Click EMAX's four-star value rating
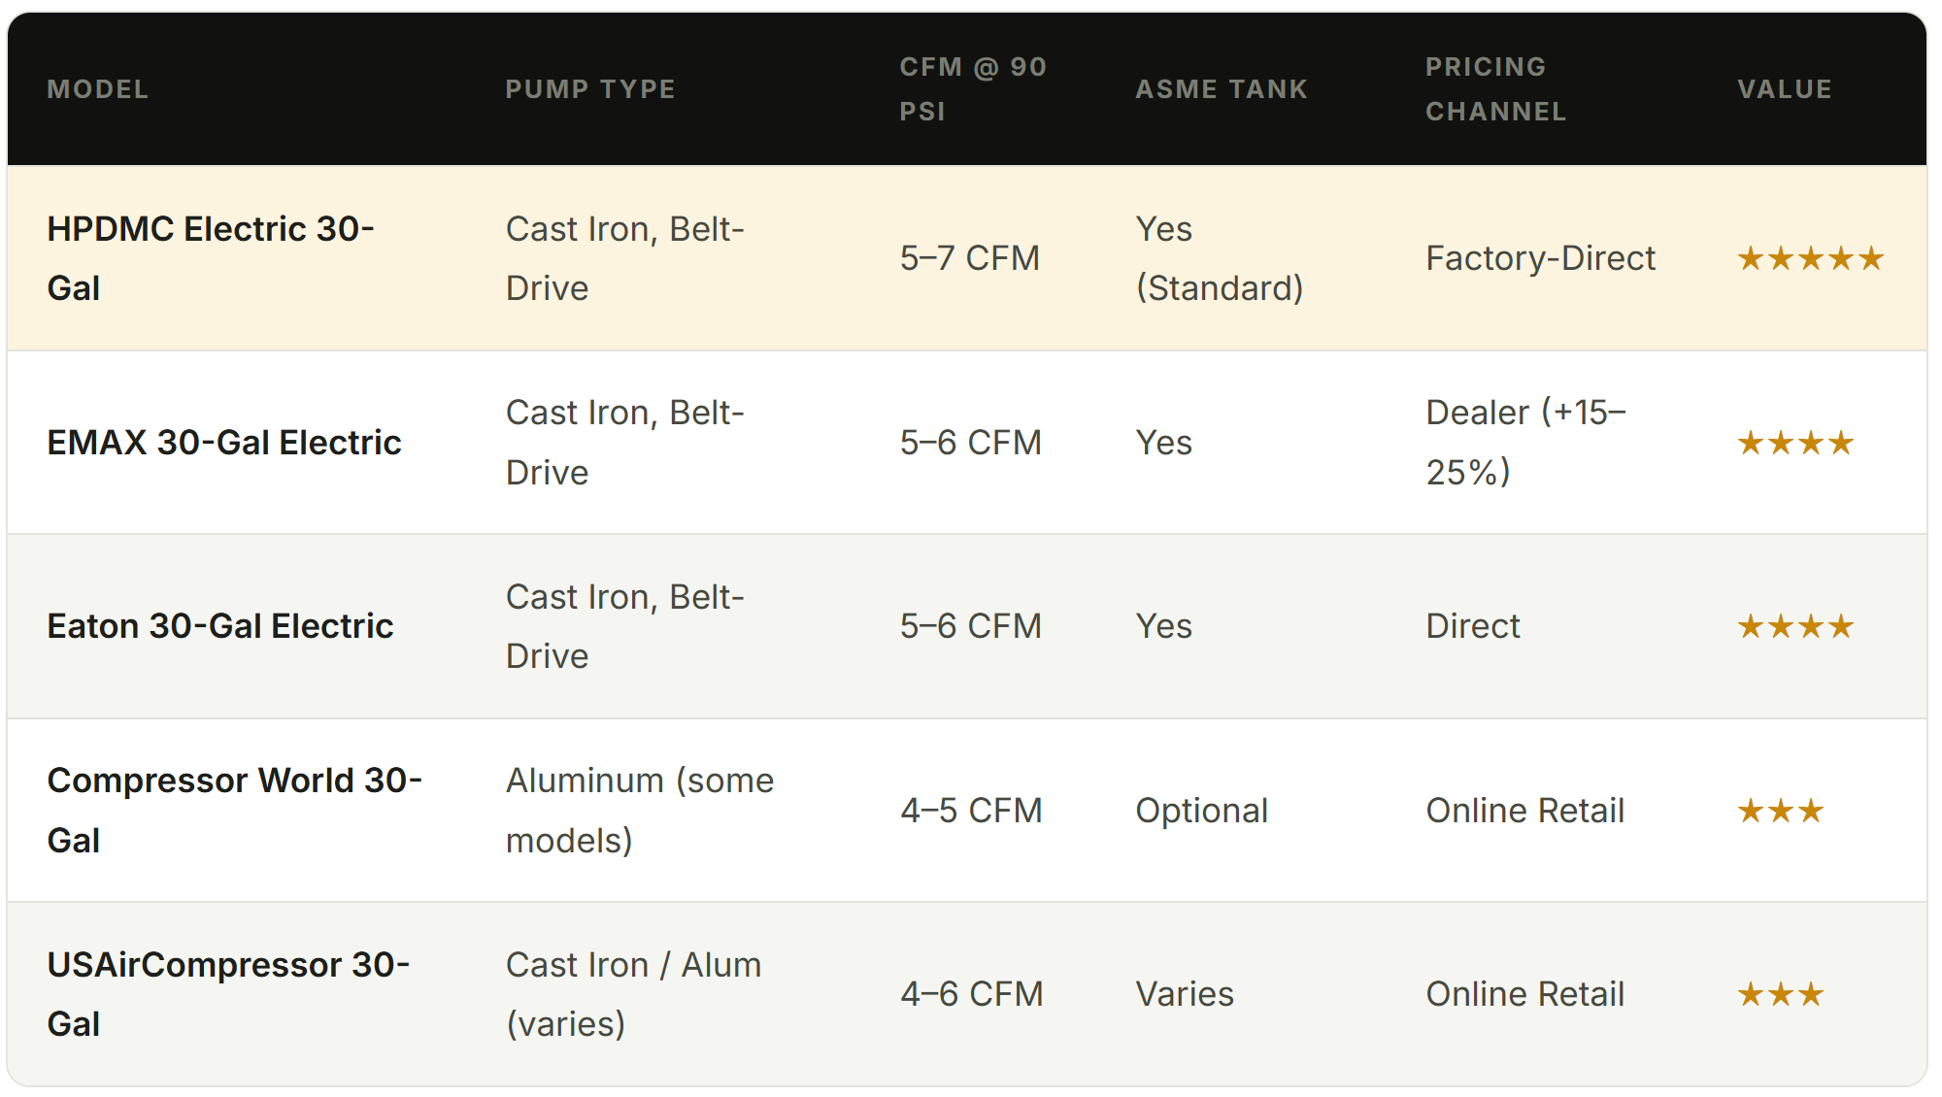The image size is (1942, 1097). coord(1796,443)
